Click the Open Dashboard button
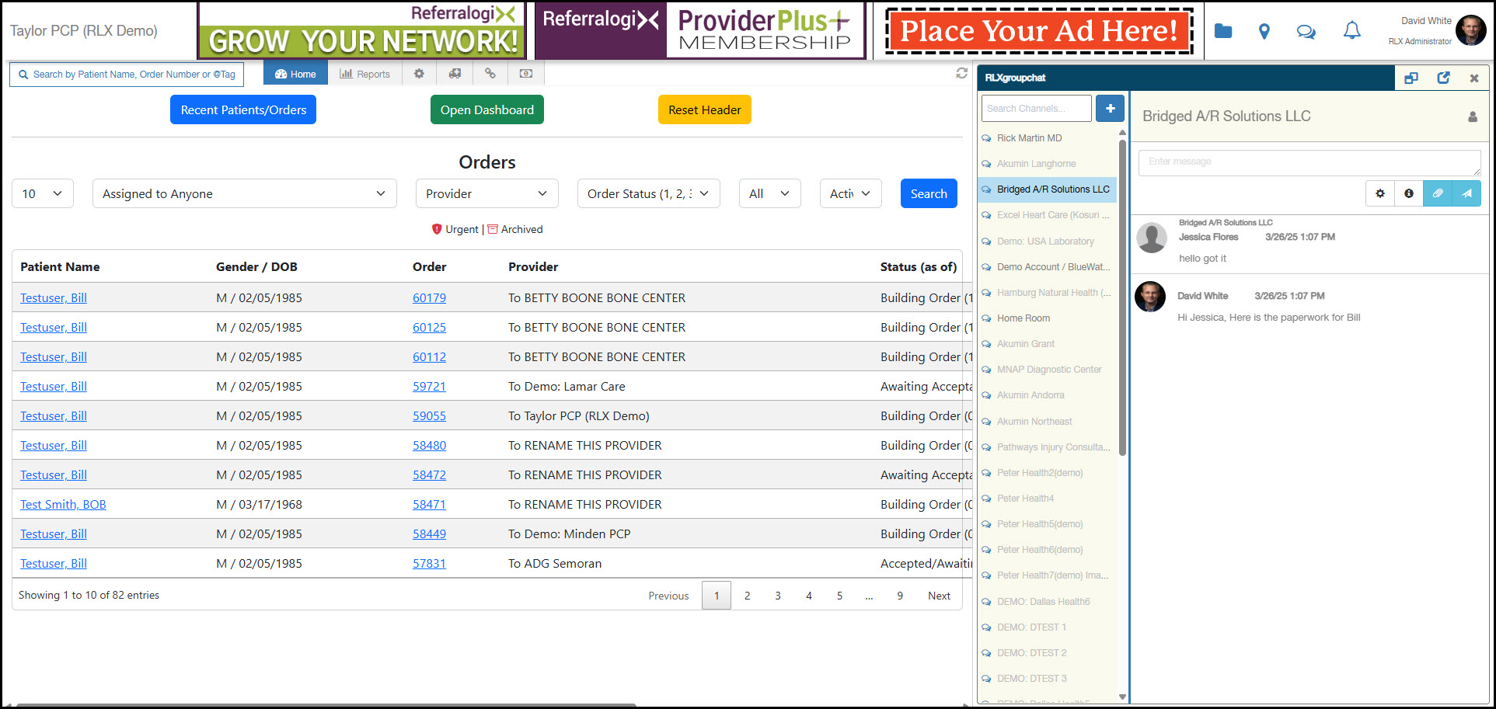This screenshot has height=709, width=1496. 487,109
